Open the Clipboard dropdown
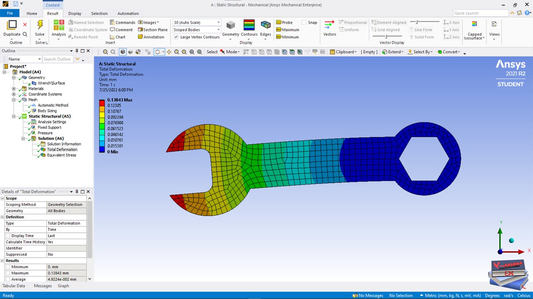The width and height of the screenshot is (533, 299). 344,52
